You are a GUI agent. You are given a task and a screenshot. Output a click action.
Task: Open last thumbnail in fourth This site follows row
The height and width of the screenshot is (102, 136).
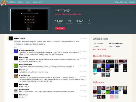point(108,75)
